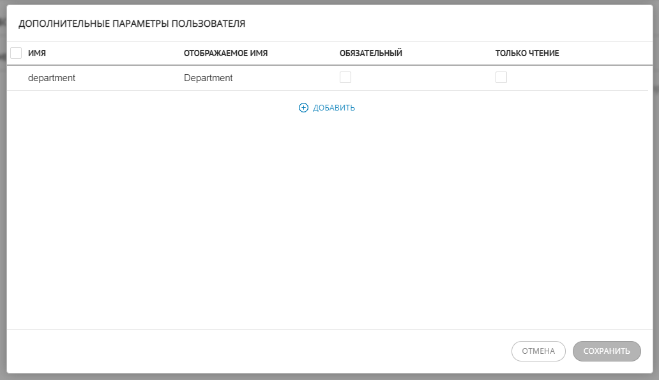This screenshot has width=659, height=380.
Task: Click the Обязательный column header
Action: pyautogui.click(x=370, y=53)
